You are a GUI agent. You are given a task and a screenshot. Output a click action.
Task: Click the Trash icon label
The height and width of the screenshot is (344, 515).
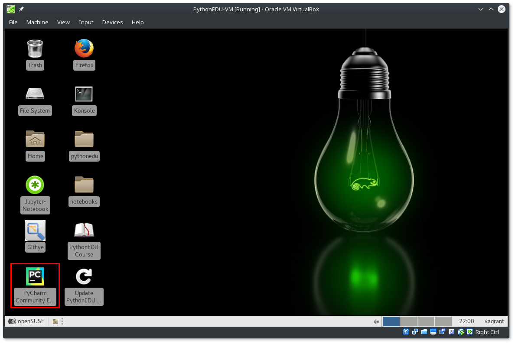click(x=35, y=65)
